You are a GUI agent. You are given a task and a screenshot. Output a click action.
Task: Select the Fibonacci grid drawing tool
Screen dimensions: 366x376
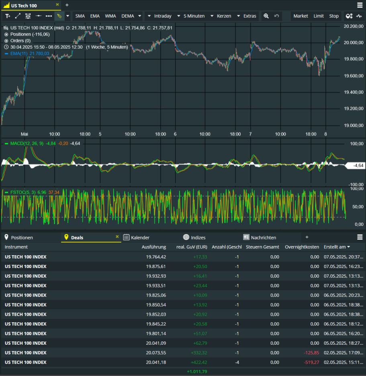click(28, 16)
